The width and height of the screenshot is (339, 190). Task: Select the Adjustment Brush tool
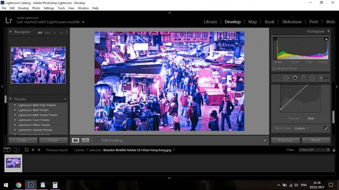pyautogui.click(x=323, y=78)
